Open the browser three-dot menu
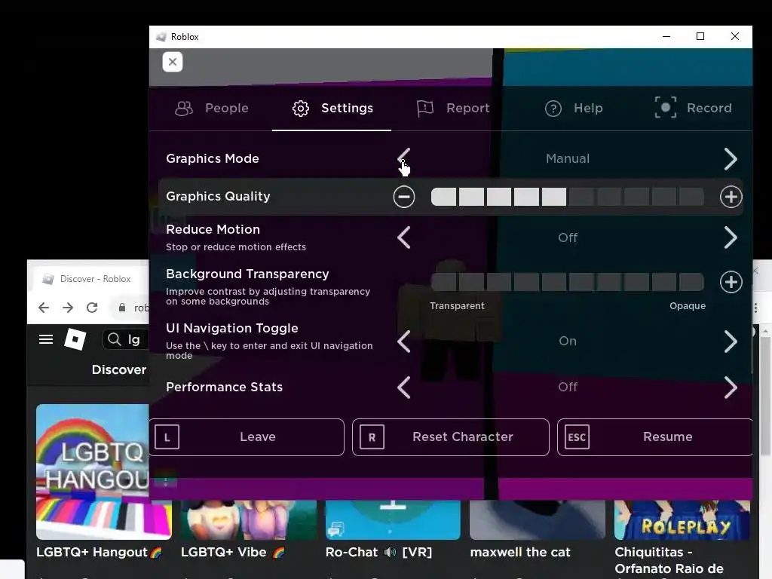772x579 pixels. [x=756, y=308]
